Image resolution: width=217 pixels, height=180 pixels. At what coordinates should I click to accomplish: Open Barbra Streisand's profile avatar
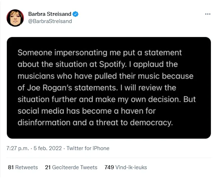pos(15,18)
